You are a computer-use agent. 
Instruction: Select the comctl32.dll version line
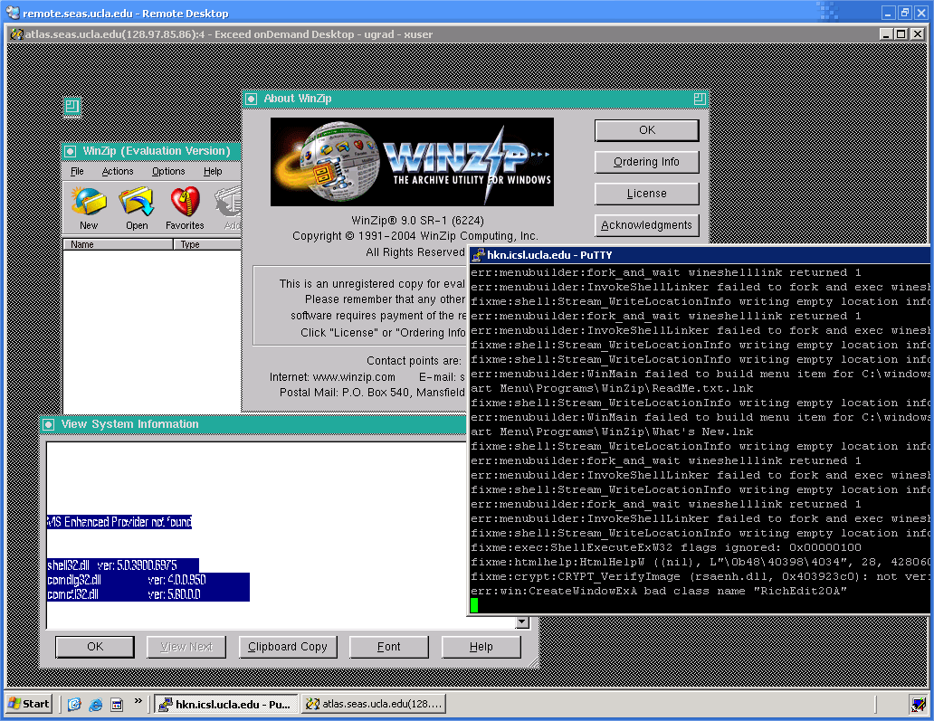point(148,594)
